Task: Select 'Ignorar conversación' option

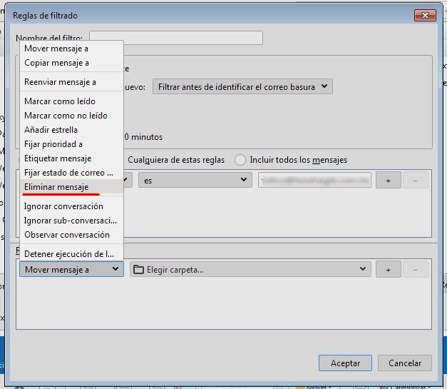Action: (x=71, y=206)
